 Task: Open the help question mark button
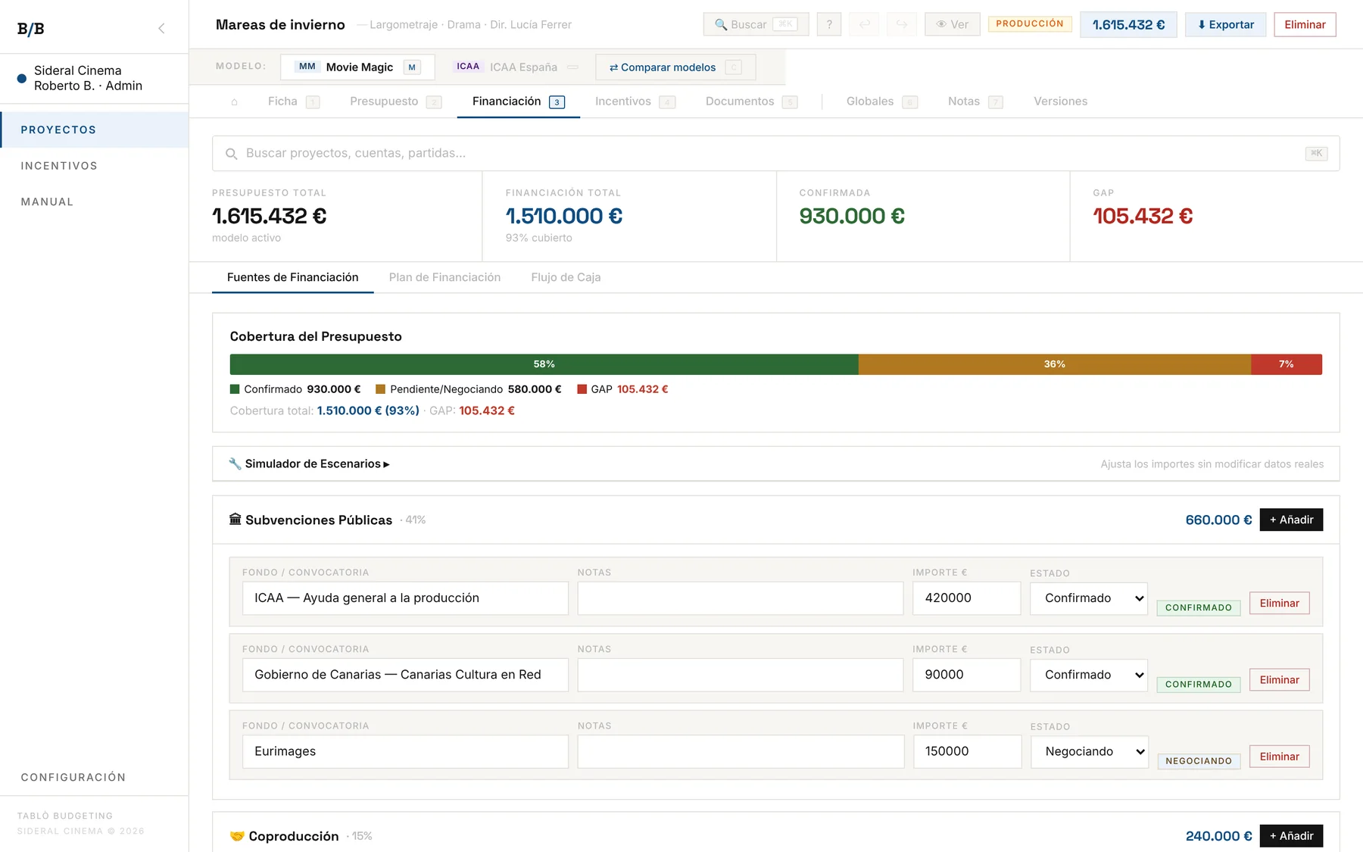click(x=829, y=24)
